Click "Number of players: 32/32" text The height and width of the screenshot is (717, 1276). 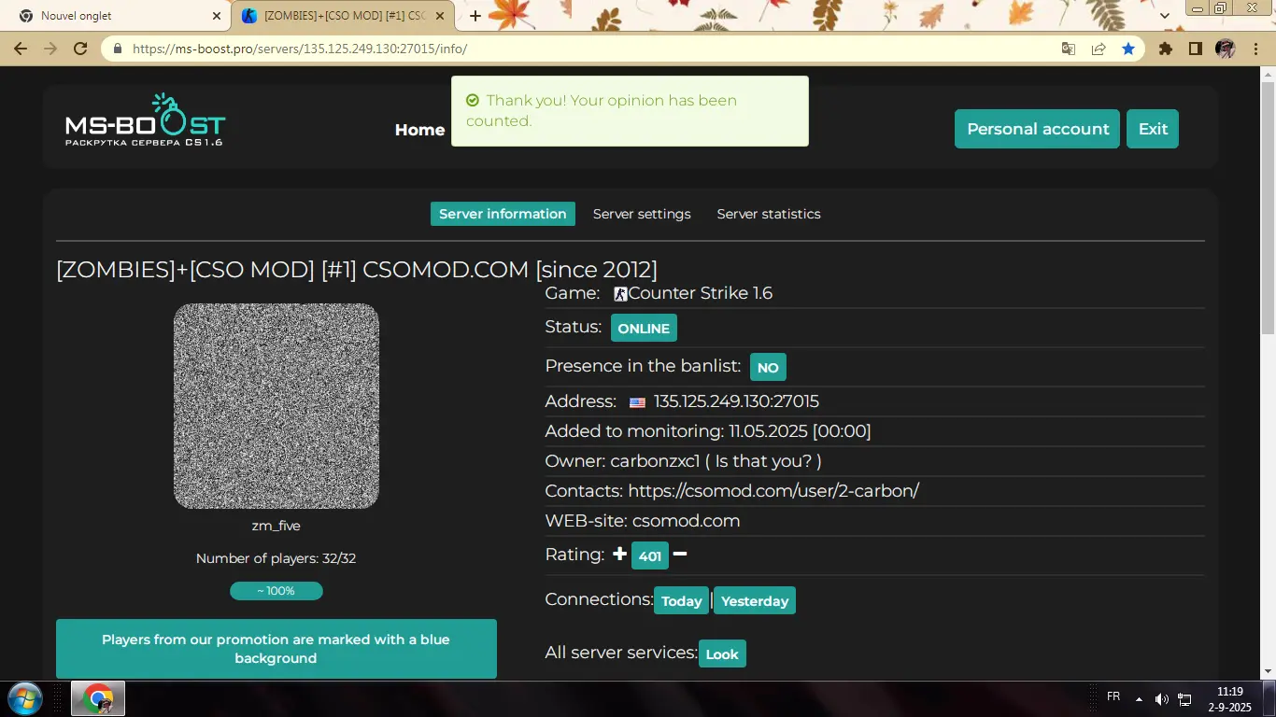click(x=276, y=558)
